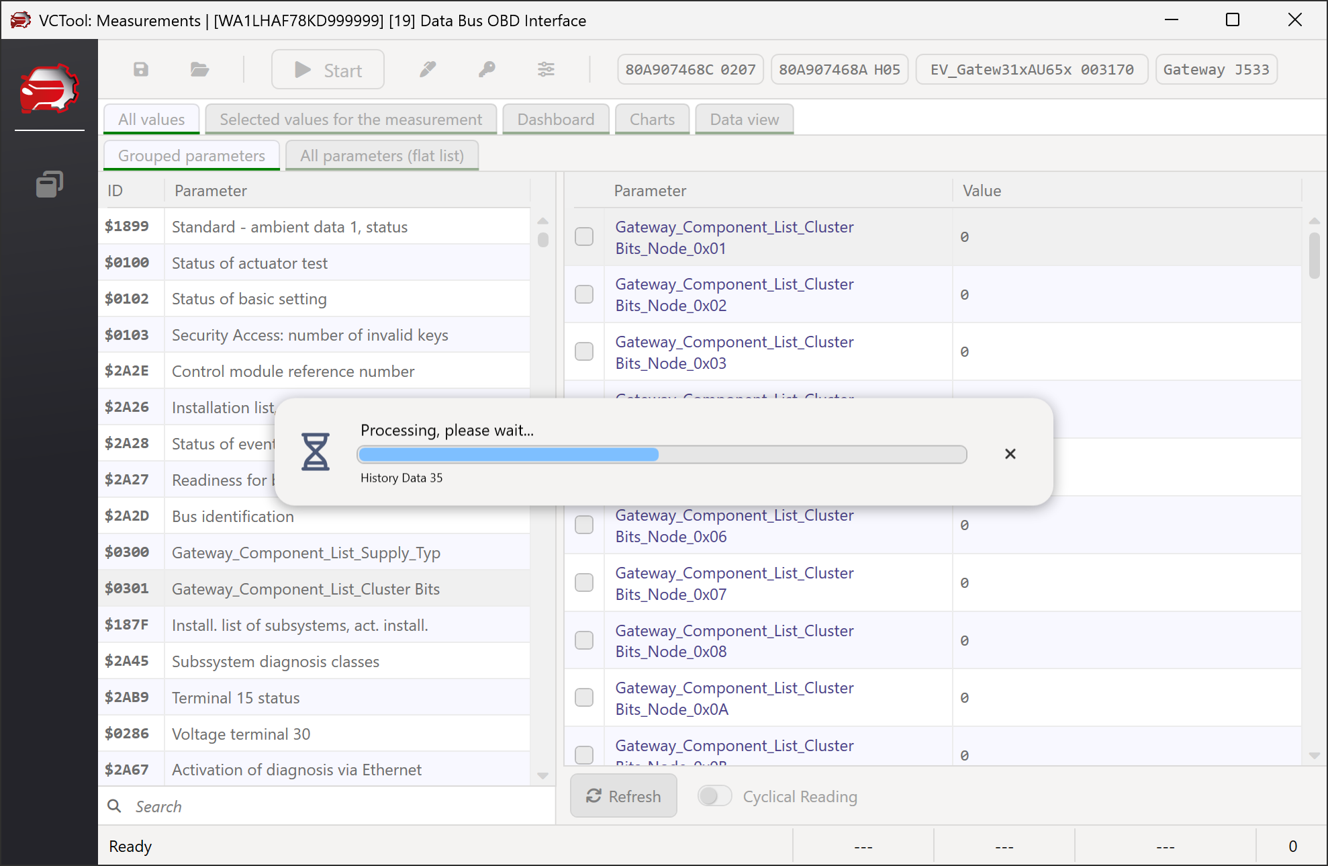
Task: Click the stacked windows icon in sidebar
Action: [49, 183]
